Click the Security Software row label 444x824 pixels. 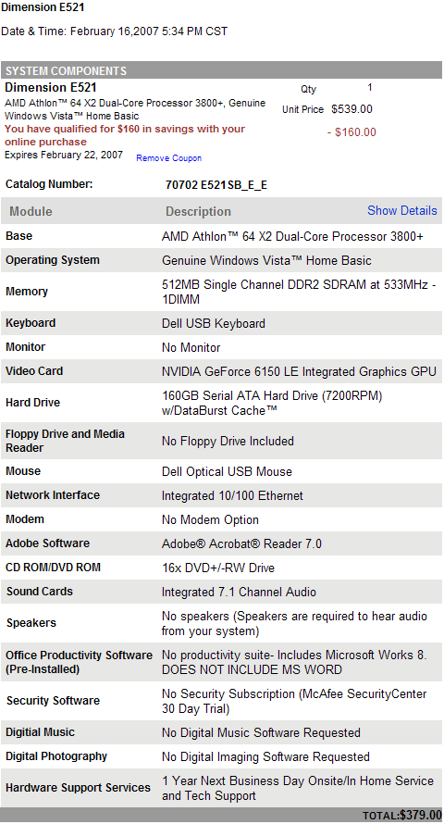[x=53, y=701]
